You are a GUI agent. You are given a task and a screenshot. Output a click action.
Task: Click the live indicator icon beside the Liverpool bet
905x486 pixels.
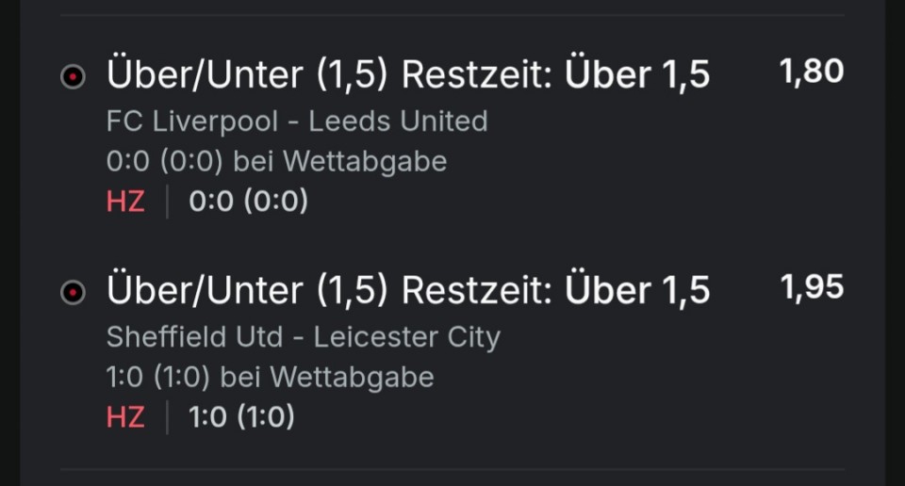coord(73,77)
